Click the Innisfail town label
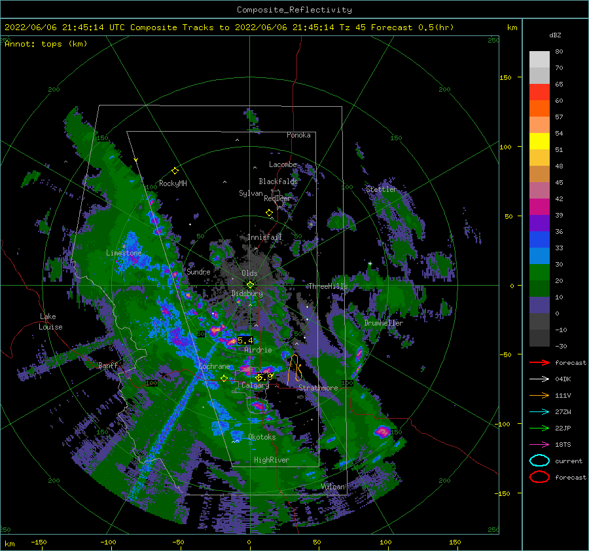This screenshot has width=589, height=551. tap(264, 237)
